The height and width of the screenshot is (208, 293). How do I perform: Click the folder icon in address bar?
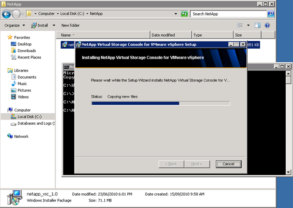coord(29,13)
